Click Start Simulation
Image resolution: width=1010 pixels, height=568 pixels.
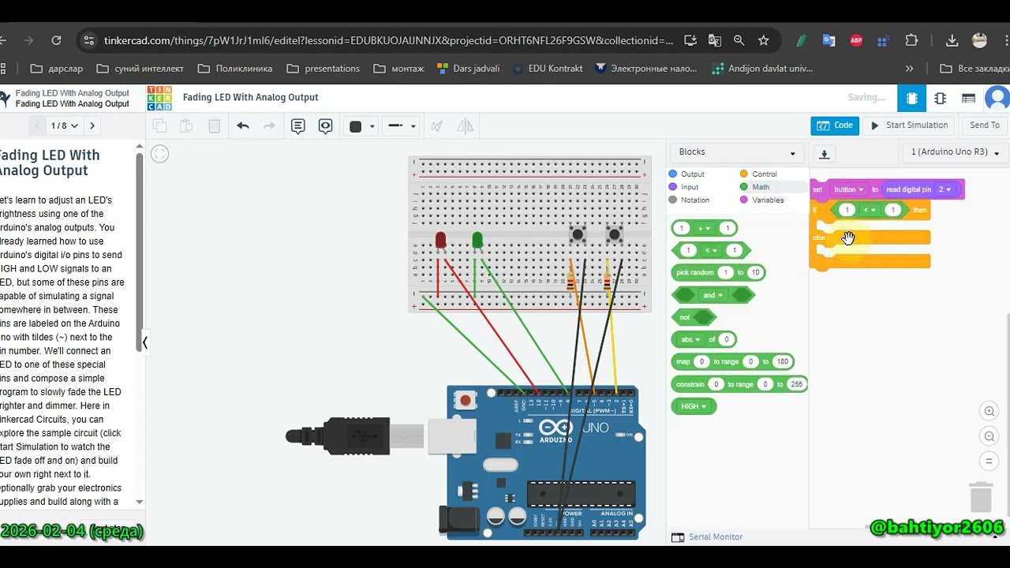(908, 125)
